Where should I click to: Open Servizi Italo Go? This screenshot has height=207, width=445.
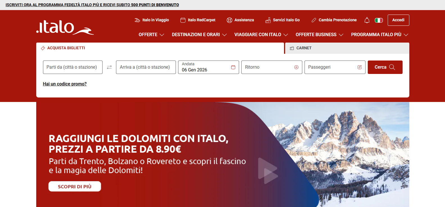pos(283,20)
